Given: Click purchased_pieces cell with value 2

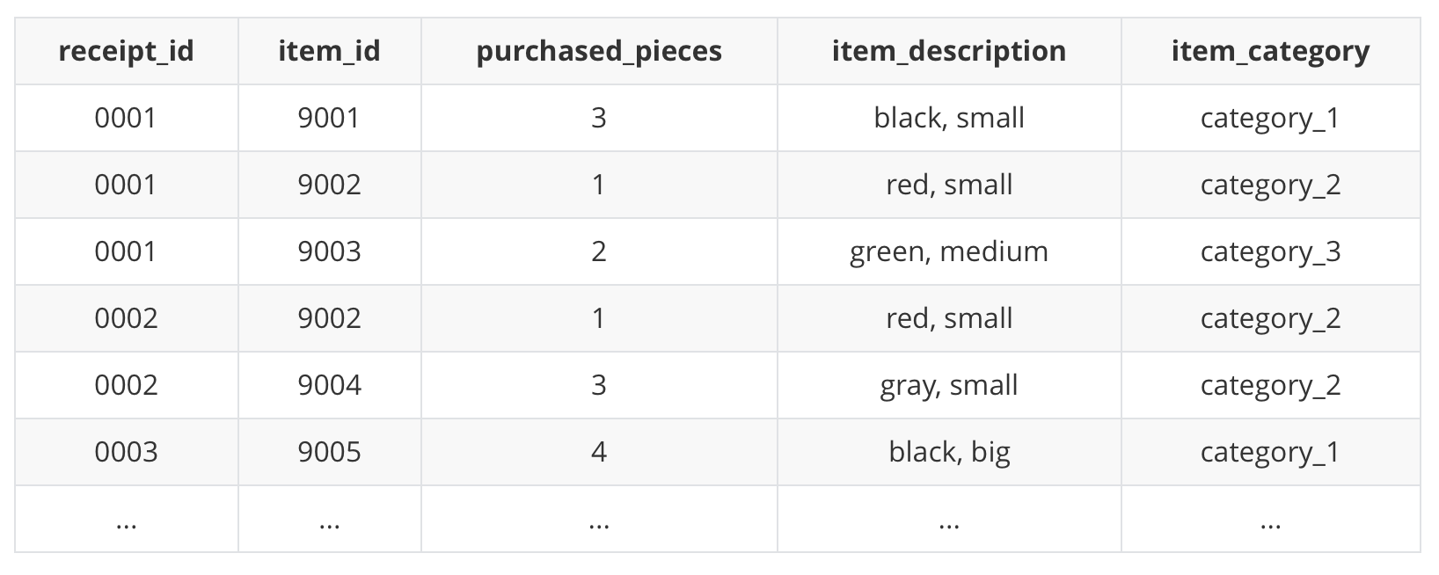Looking at the screenshot, I should click(x=599, y=251).
